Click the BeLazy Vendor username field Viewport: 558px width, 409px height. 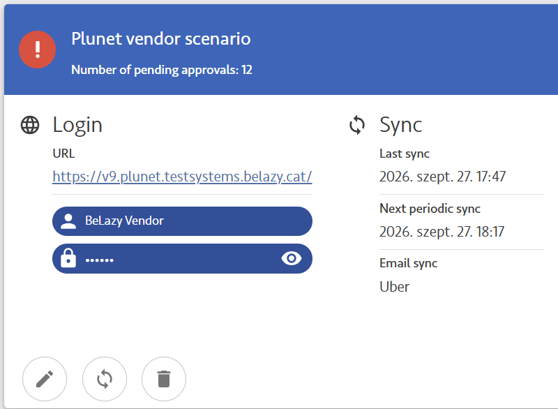(x=182, y=221)
